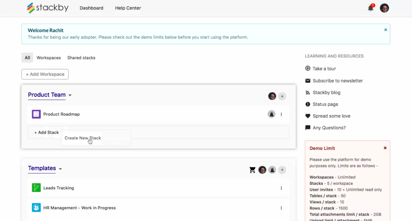Expand the Product Team dropdown arrow

[x=70, y=95]
